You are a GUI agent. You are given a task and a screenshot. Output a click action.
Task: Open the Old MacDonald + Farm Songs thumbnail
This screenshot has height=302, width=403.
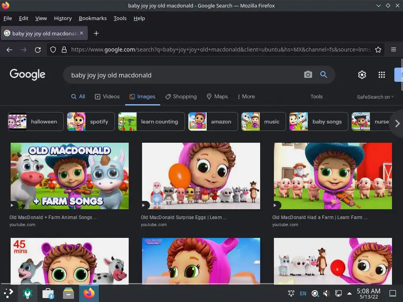pos(70,176)
